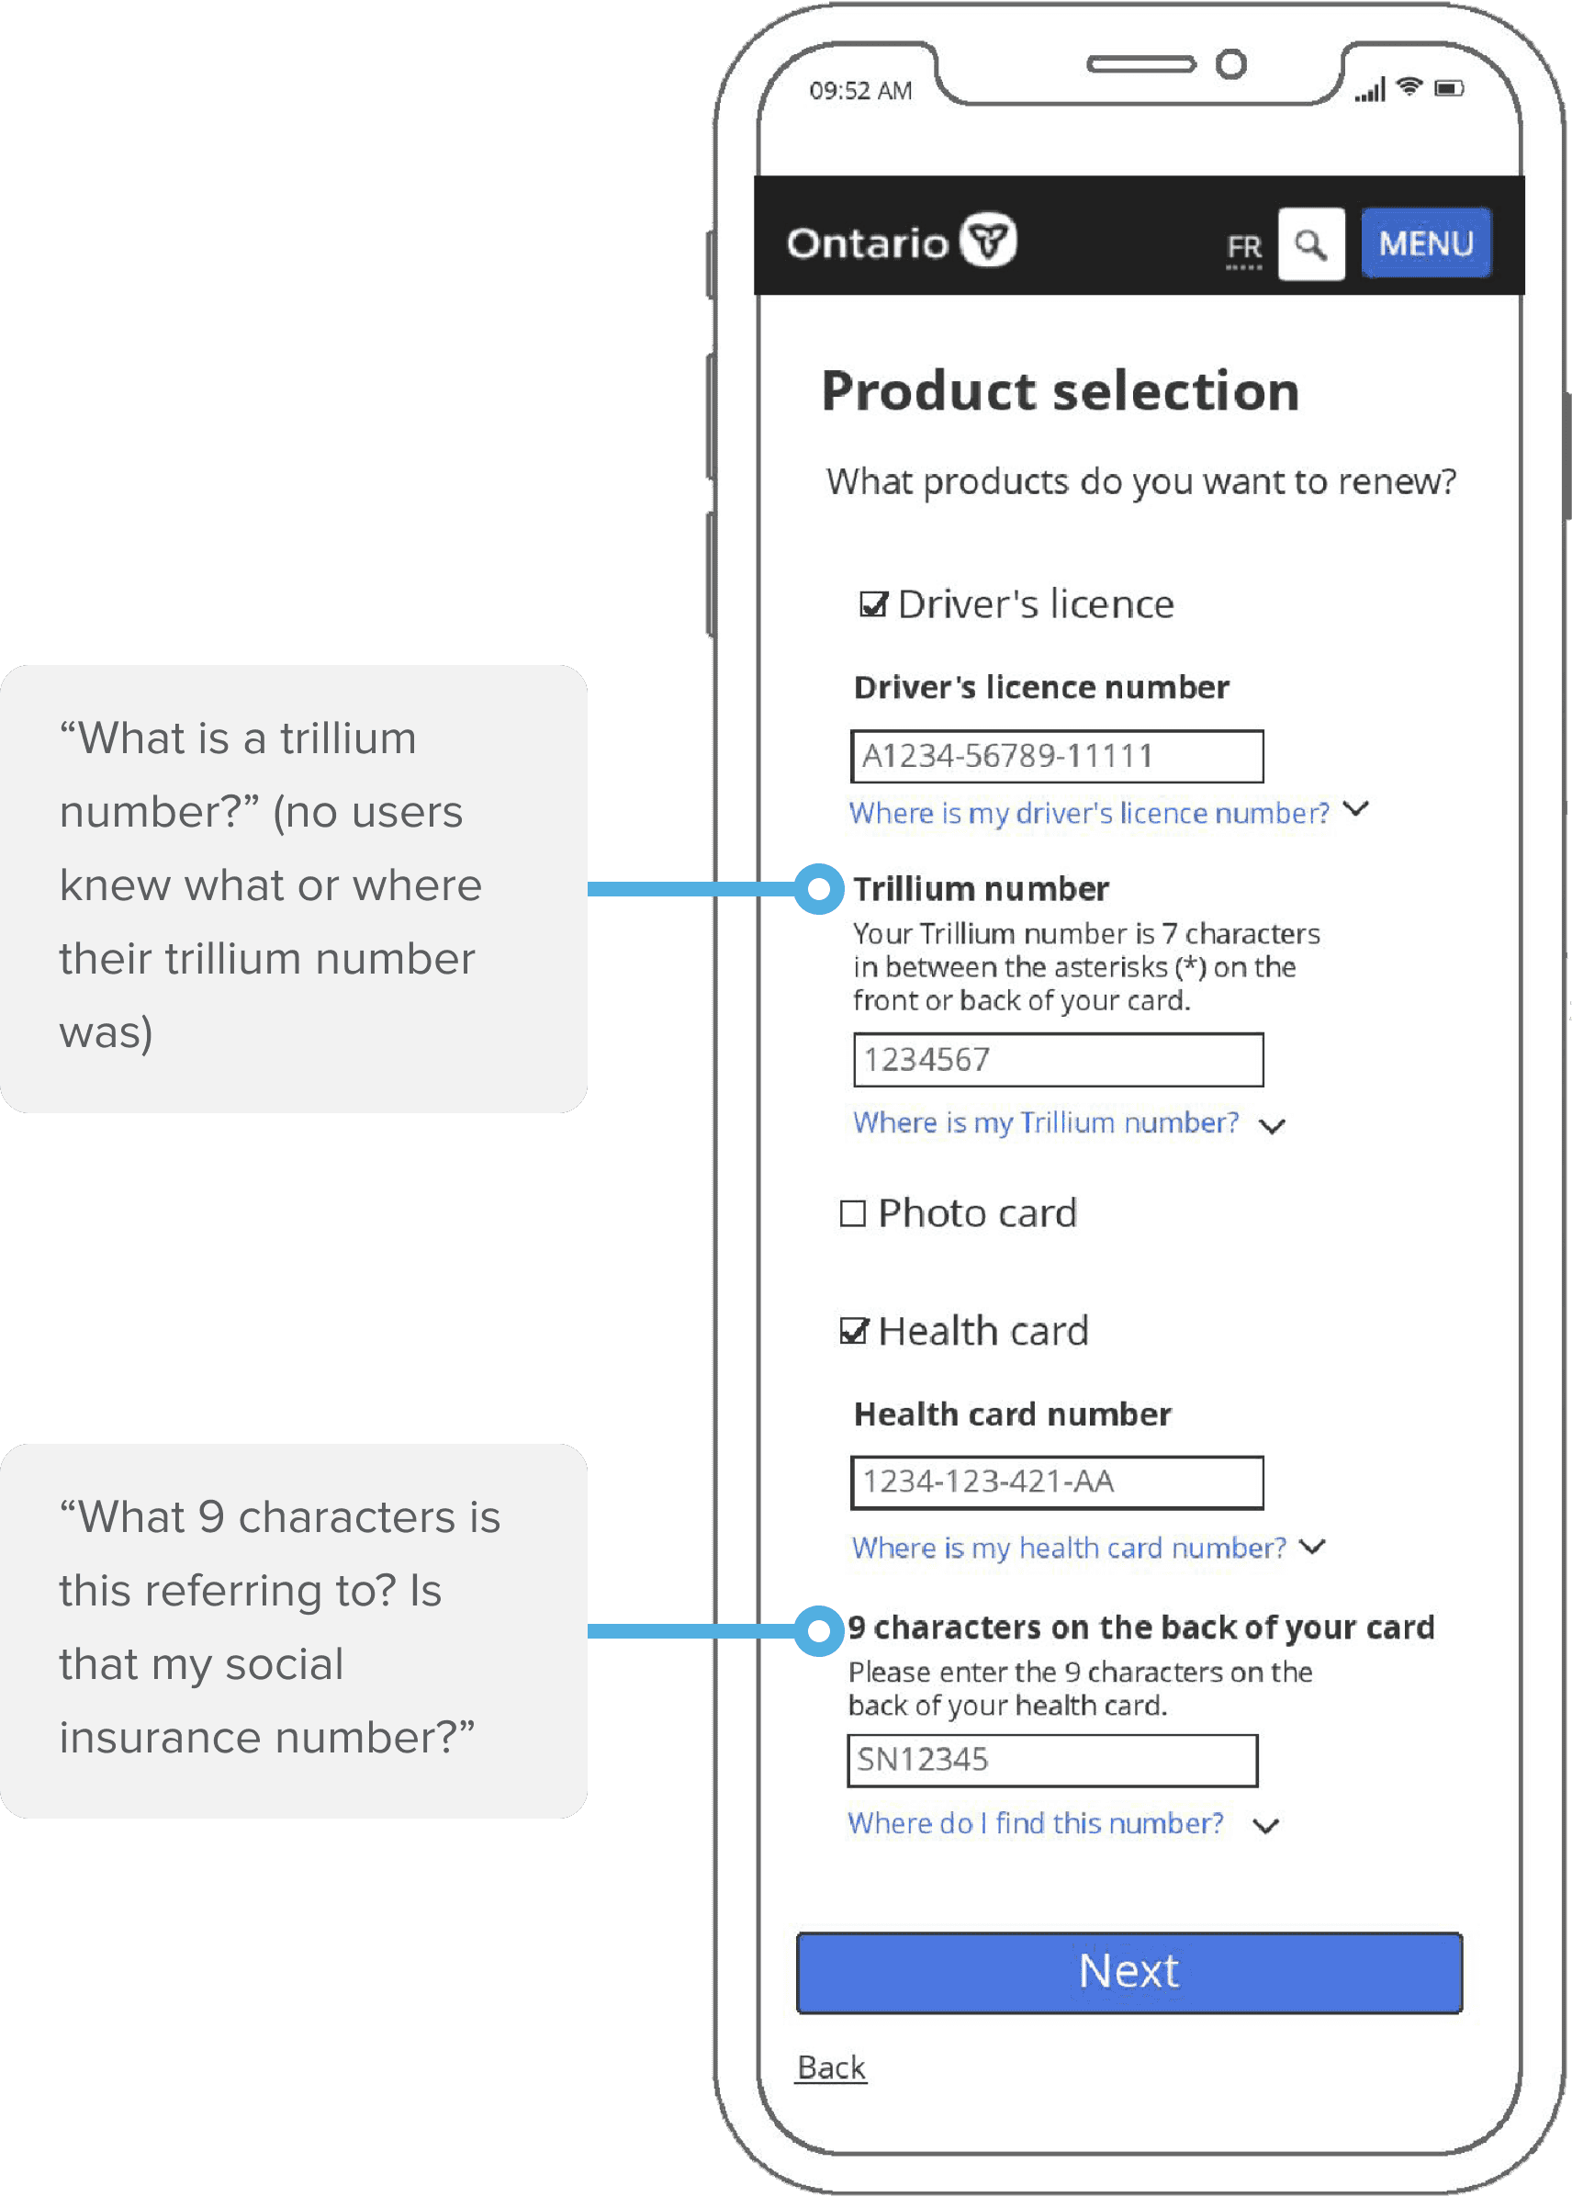Viewport: 1572px width, 2197px height.
Task: Uncheck the Health card checkbox
Action: point(854,1332)
